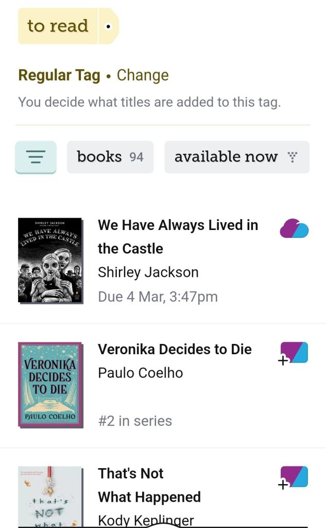Tap the plus tag icon on That's Not What Happened
This screenshot has width=326, height=528.
(x=293, y=477)
